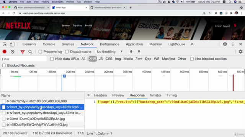
Task: Open DevTools three-dot customize menu
Action: 233,44
